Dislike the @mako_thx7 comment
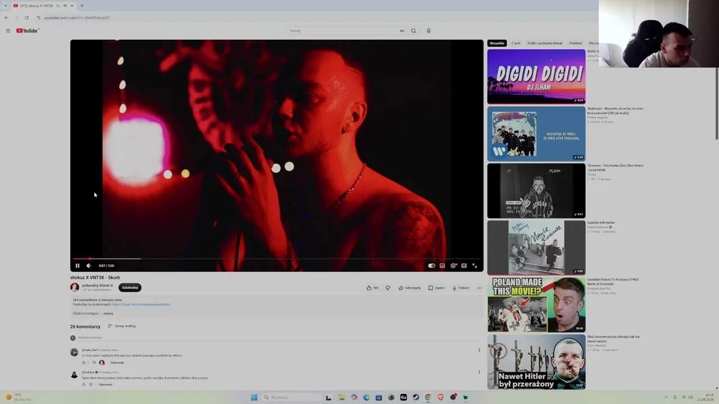719x404 pixels. tap(94, 362)
